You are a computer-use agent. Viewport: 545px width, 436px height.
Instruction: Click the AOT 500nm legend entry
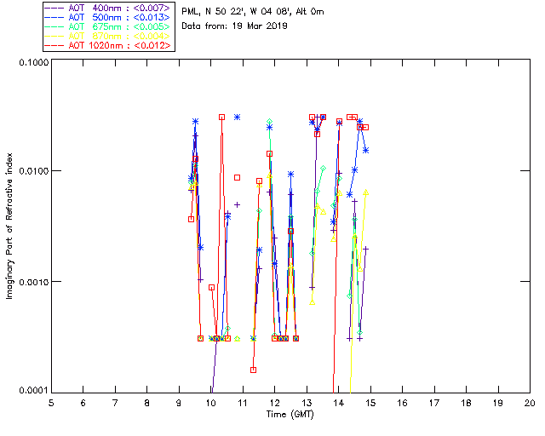[108, 17]
